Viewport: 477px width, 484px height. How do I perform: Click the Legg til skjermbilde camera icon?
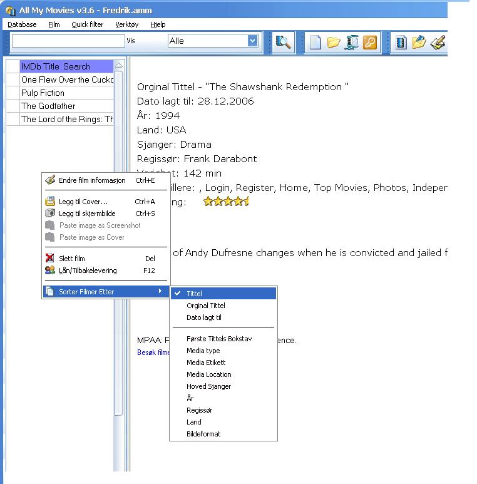50,213
